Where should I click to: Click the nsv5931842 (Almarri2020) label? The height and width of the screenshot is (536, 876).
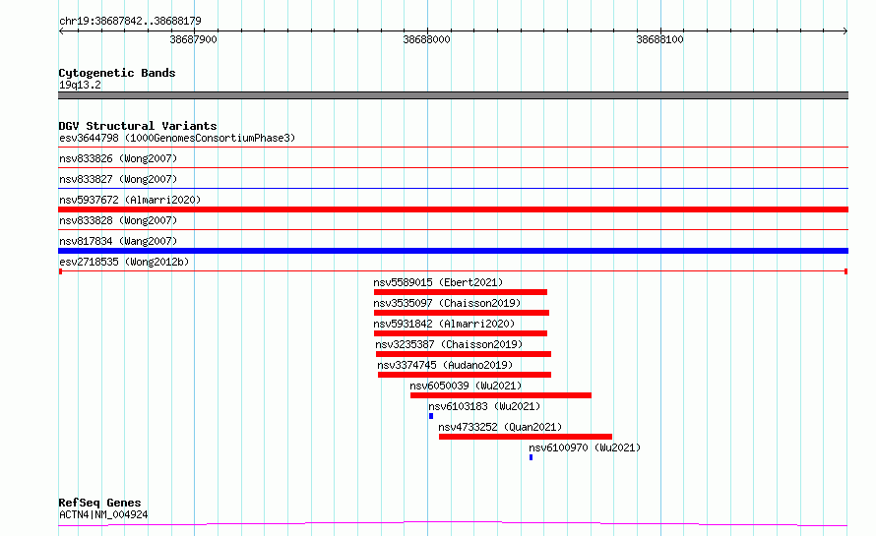444,324
